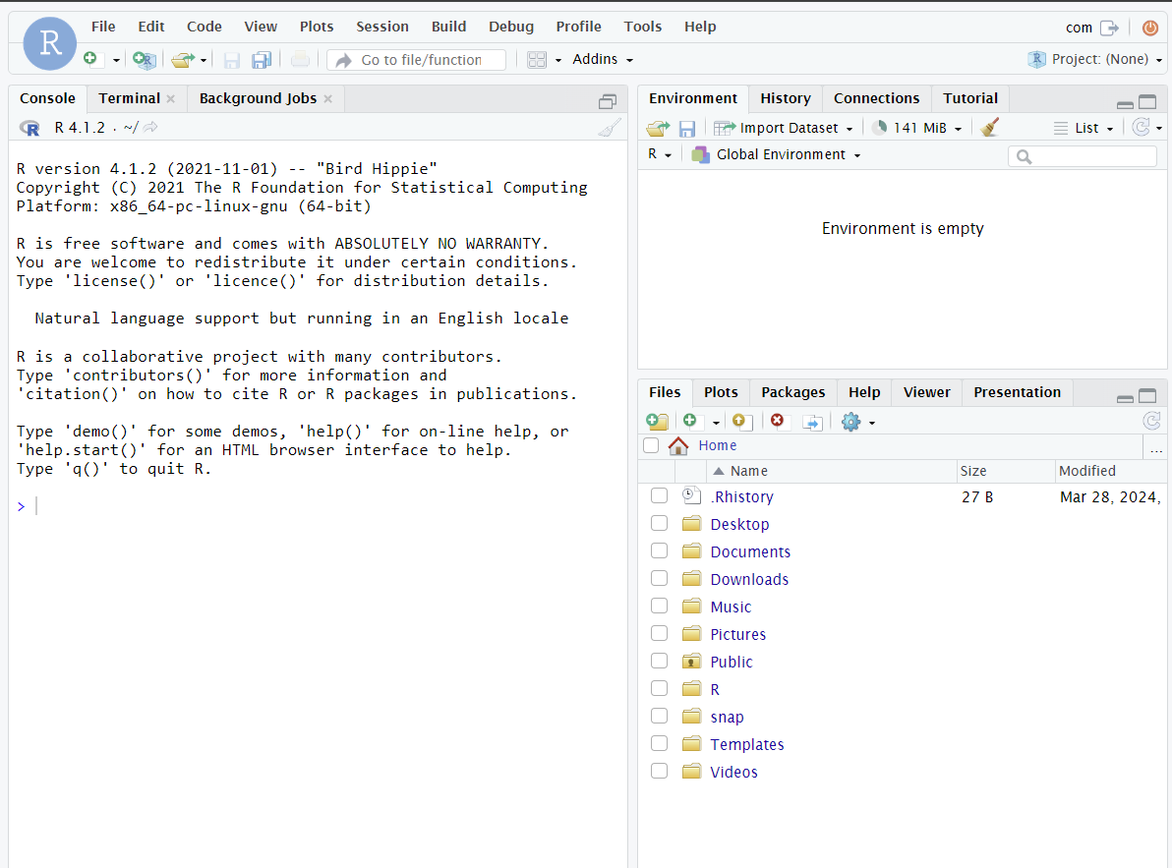Viewport: 1172px width, 868px height.
Task: Click the Save all documents icon
Action: point(261,60)
